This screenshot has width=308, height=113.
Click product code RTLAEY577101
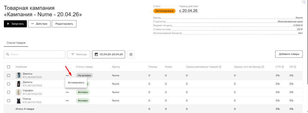(32, 102)
